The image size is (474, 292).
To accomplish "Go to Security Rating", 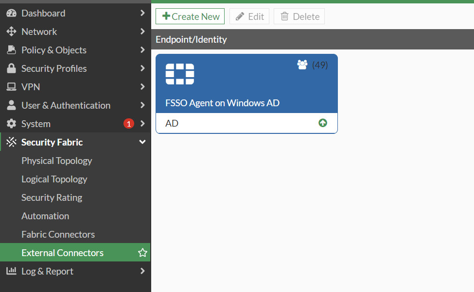I will [x=52, y=197].
